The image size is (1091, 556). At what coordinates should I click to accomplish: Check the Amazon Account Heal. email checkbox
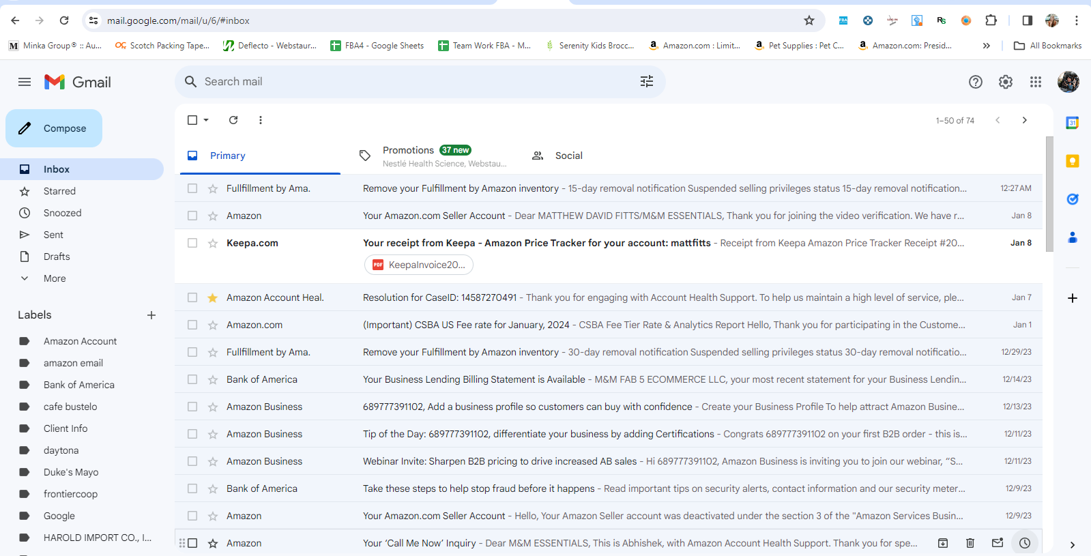[192, 297]
